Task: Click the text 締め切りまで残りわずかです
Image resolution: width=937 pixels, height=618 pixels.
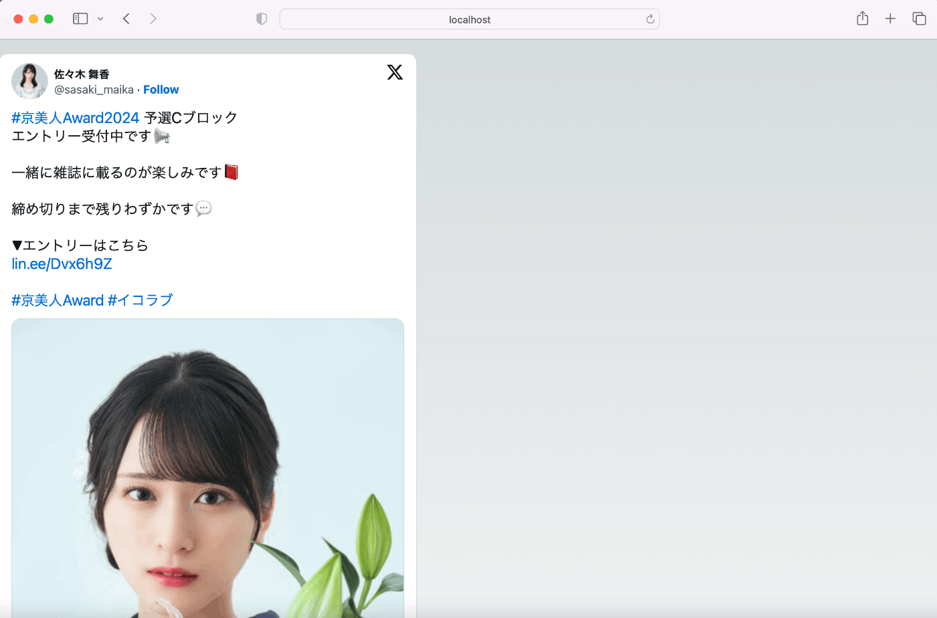Action: pyautogui.click(x=102, y=209)
